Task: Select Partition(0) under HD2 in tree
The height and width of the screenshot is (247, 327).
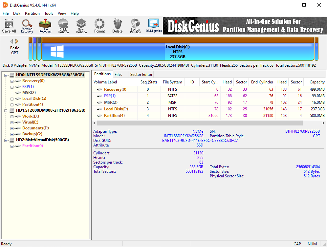Action: point(33,146)
